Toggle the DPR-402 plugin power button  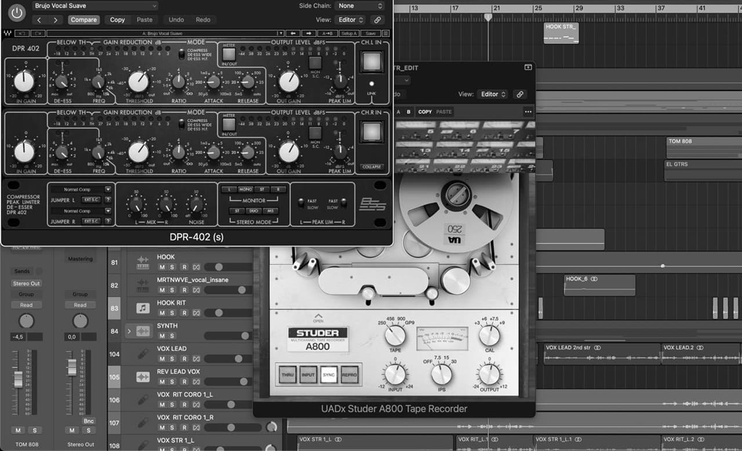coord(17,12)
